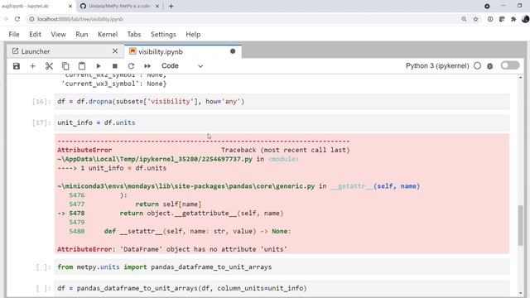
Task: Click the Python 3 (ipykernel) kernel name
Action: (x=437, y=66)
